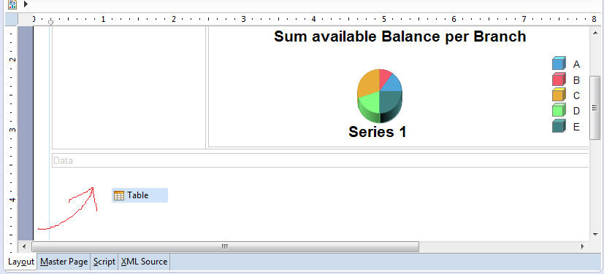Click the teal legend cube for E

click(x=559, y=126)
